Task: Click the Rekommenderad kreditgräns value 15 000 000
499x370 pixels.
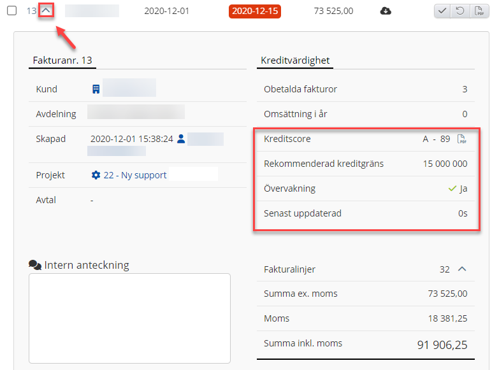Action: click(445, 164)
